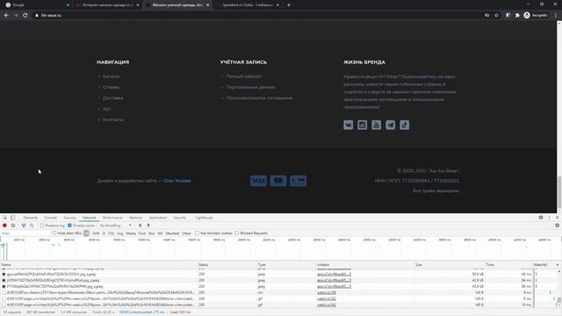Focus the network Filter input field
562x316 pixels.
(x=25, y=233)
